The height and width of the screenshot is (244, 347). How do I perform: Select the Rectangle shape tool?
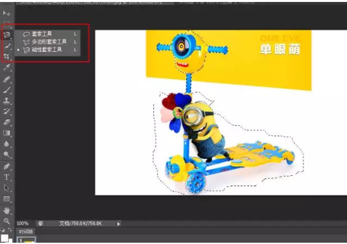(x=7, y=199)
